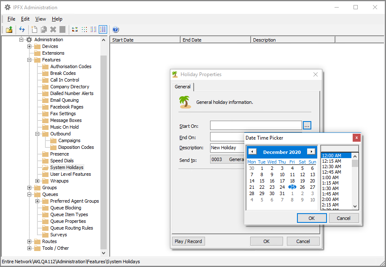Click the Play / Record button
The width and height of the screenshot is (386, 267).
pos(188,241)
